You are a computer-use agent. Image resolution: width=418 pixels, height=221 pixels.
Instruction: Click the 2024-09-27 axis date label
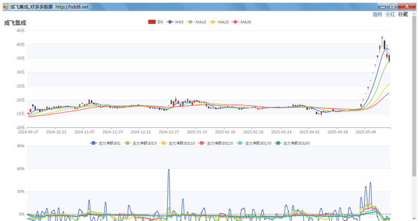[28, 132]
